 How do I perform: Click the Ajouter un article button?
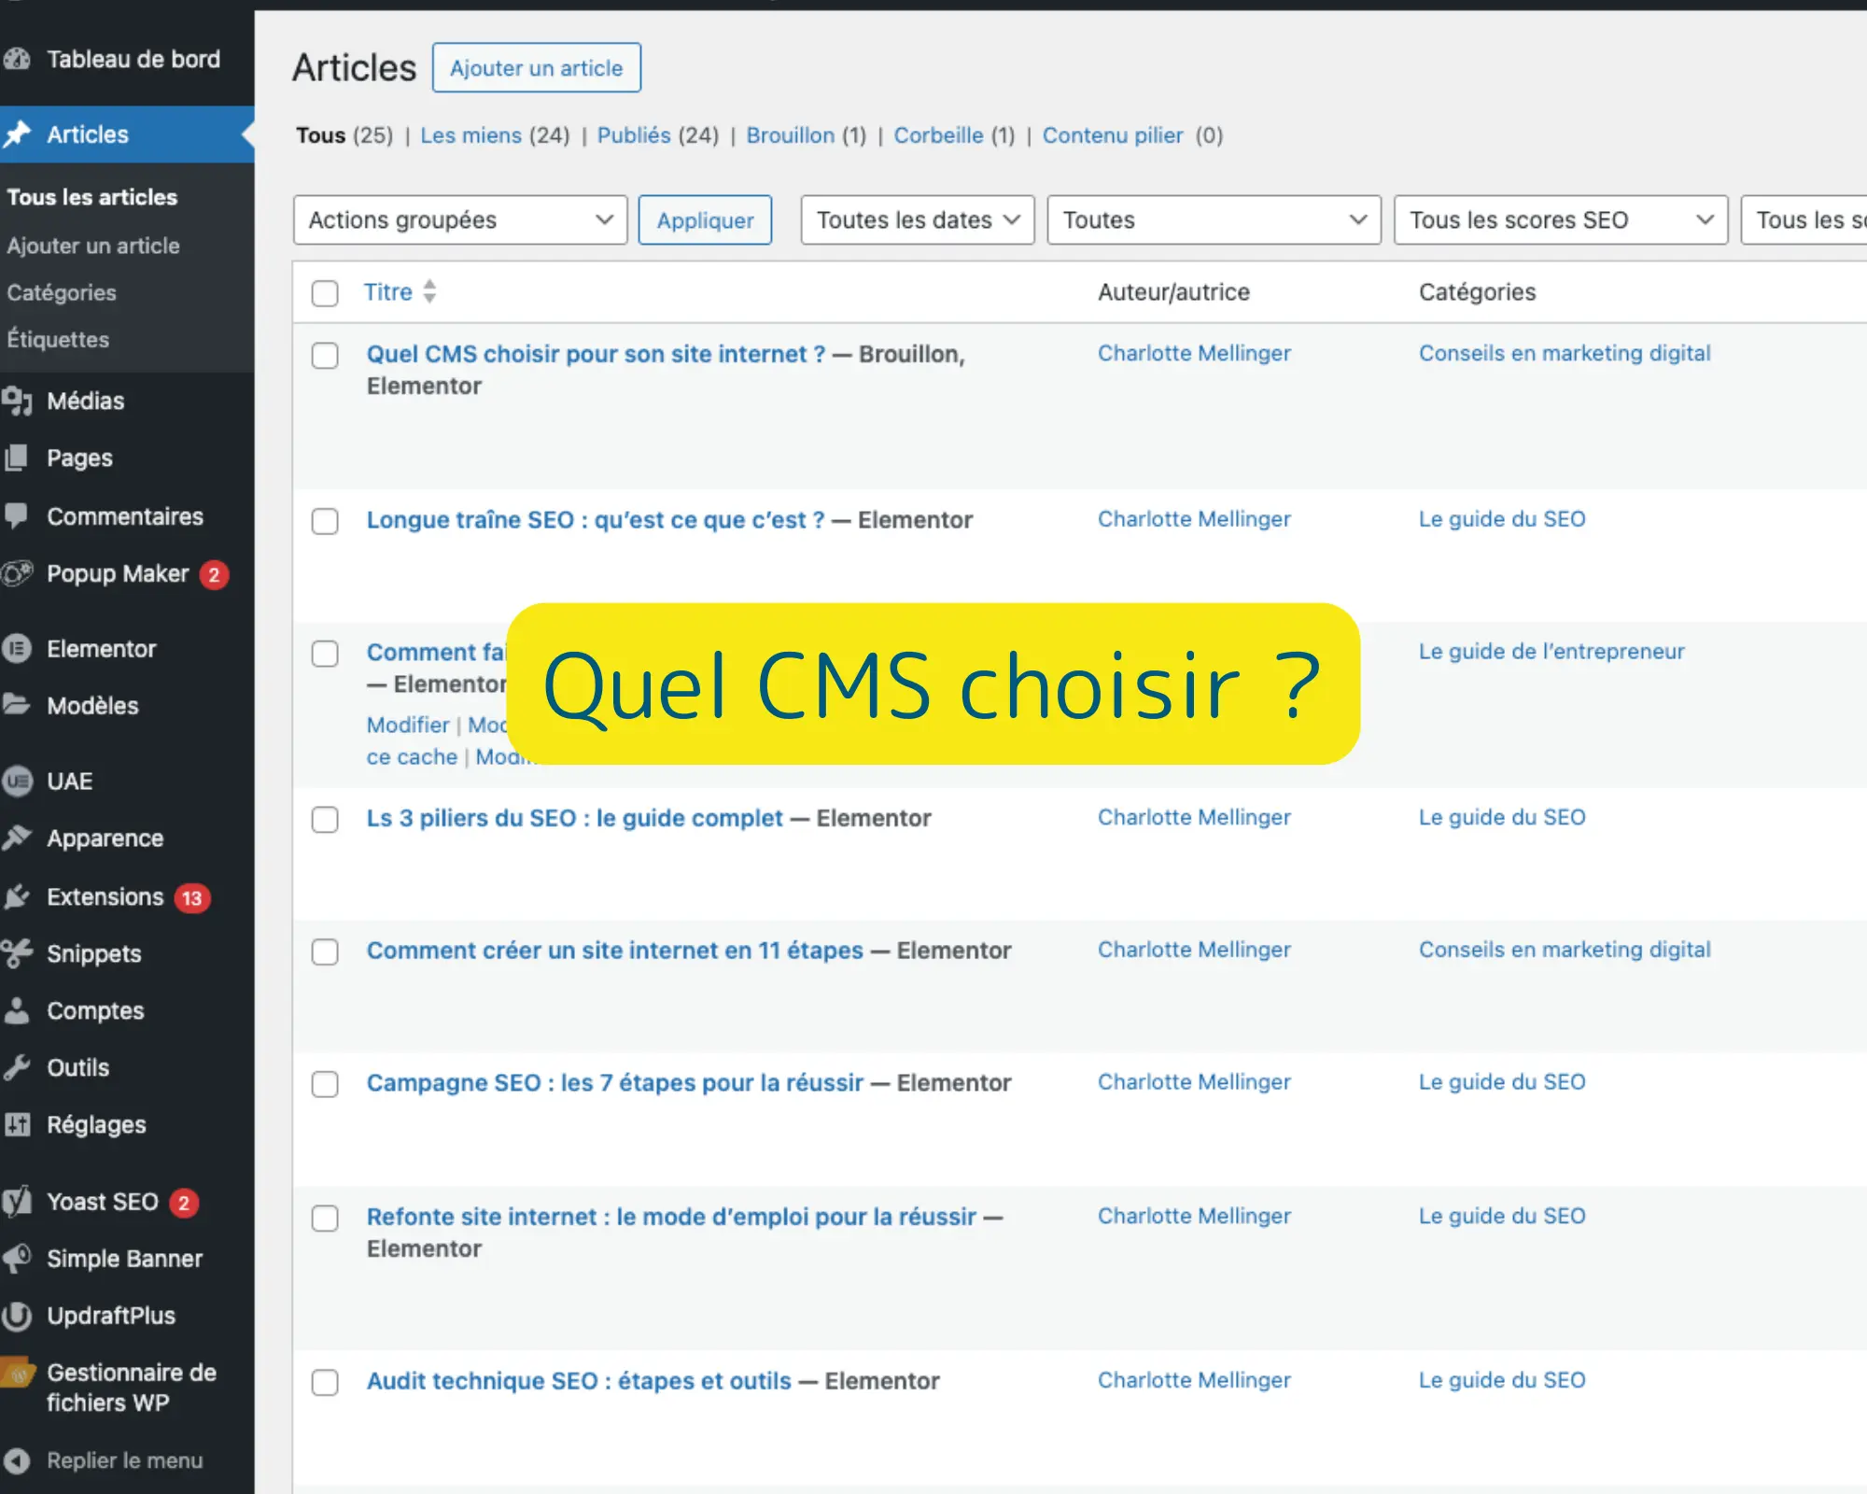pyautogui.click(x=536, y=67)
